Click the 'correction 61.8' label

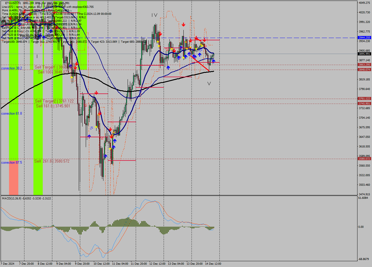(x=12, y=113)
